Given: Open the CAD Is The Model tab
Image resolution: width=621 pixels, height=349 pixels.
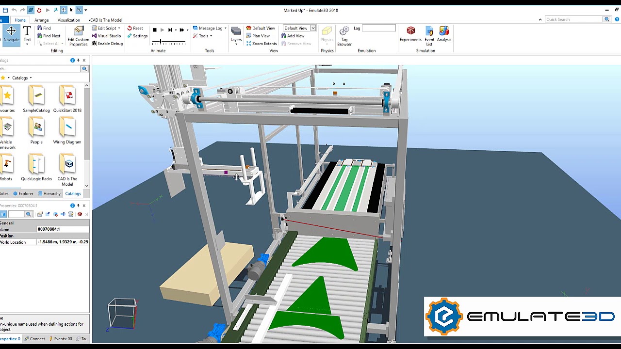Looking at the screenshot, I should (105, 20).
